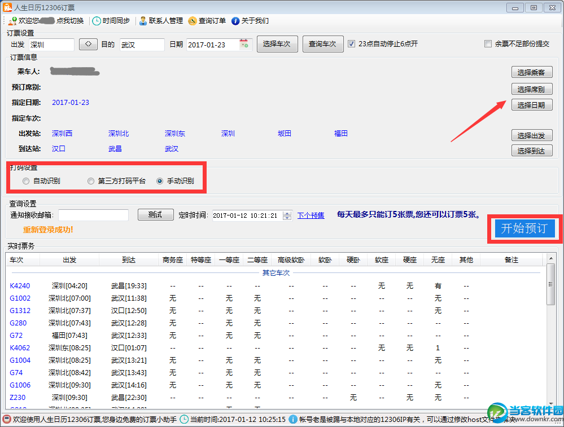
Task: Click departure station link 深圳西
Action: [62, 133]
